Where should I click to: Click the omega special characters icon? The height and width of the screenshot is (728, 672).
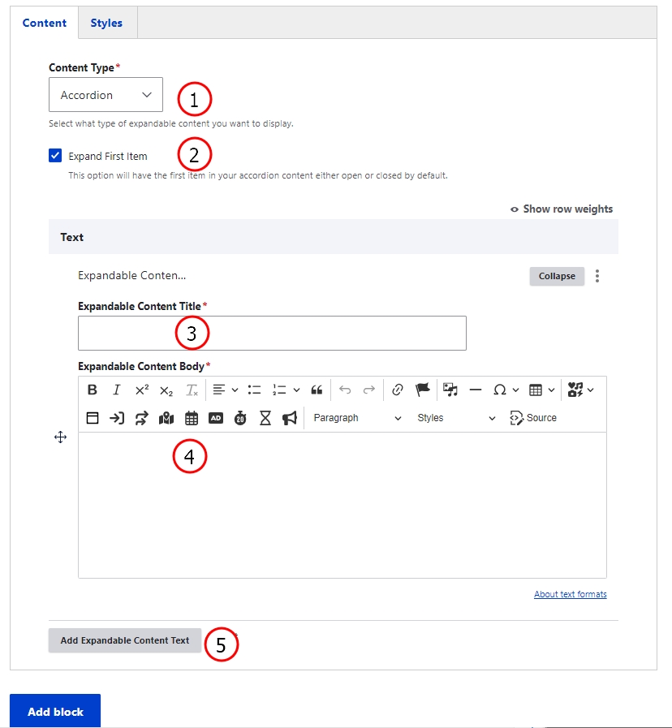[x=500, y=390]
